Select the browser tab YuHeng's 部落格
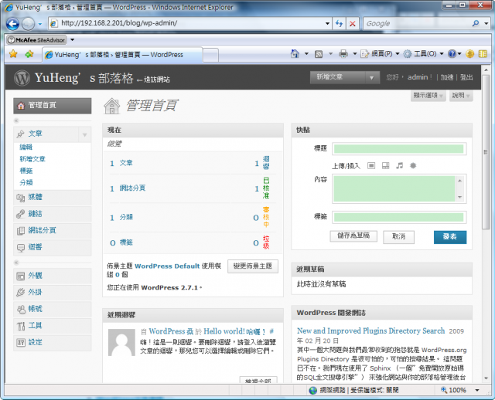 [x=122, y=55]
